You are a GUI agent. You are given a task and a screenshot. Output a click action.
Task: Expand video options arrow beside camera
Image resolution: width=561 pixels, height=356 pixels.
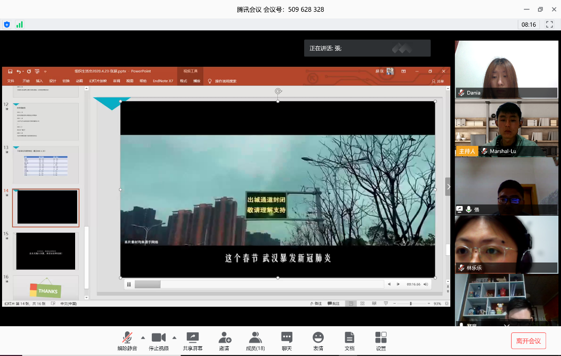[x=174, y=338]
